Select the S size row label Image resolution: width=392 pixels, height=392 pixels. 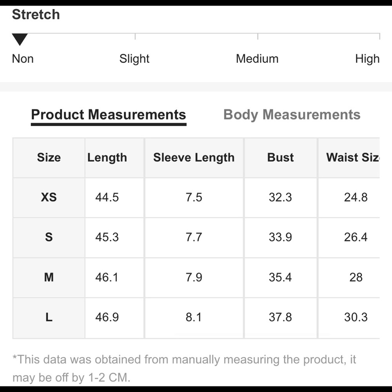(49, 237)
